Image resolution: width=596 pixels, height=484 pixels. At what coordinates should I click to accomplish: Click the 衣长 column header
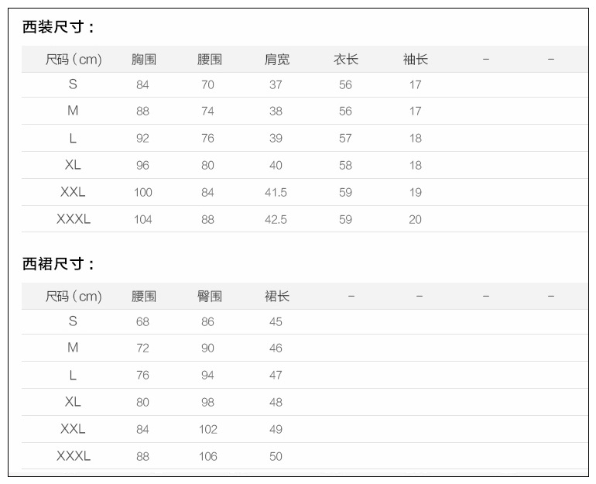345,60
